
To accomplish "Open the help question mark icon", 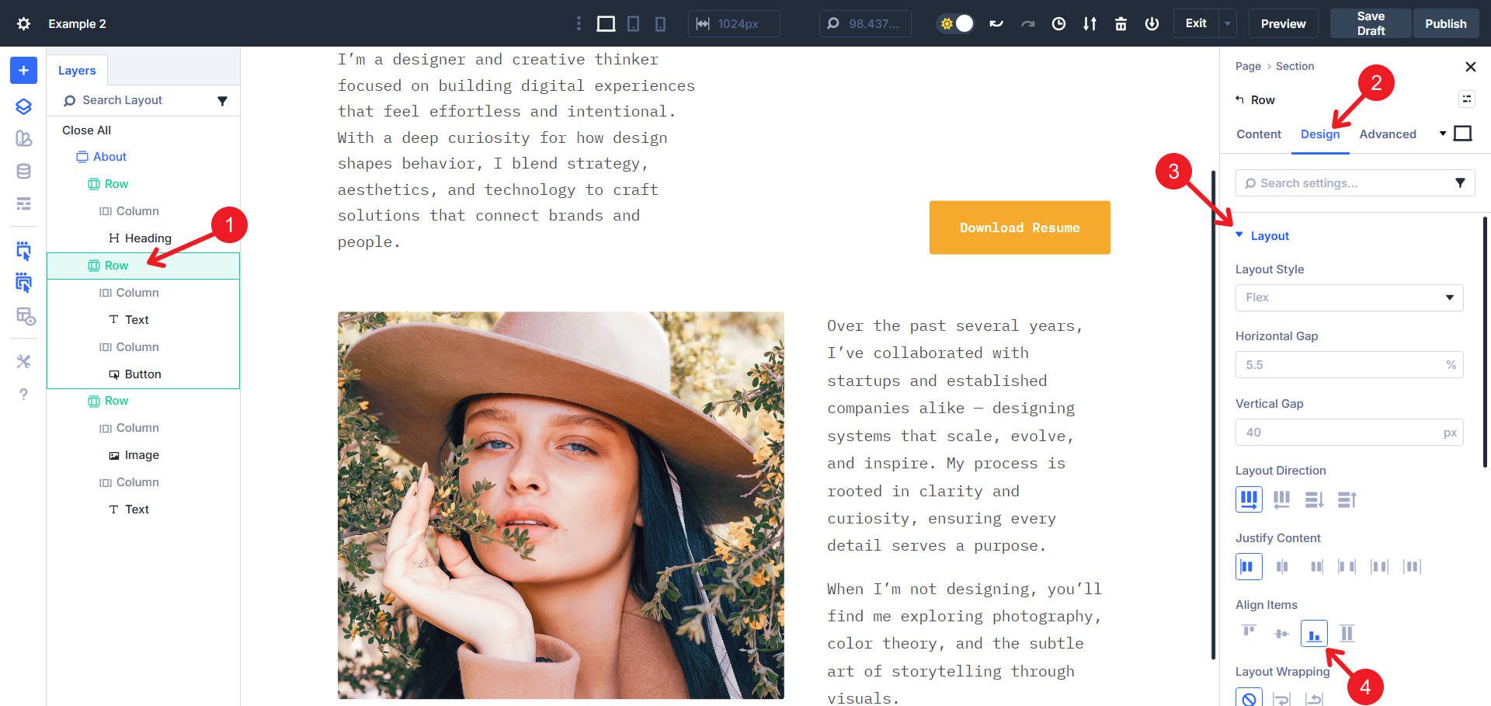I will click(x=23, y=395).
